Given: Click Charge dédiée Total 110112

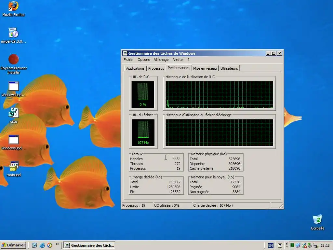Looking at the screenshot, I should point(175,182).
